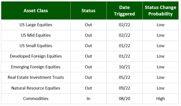
Task: Click Out status for US Large Equities
Action: [88, 25]
